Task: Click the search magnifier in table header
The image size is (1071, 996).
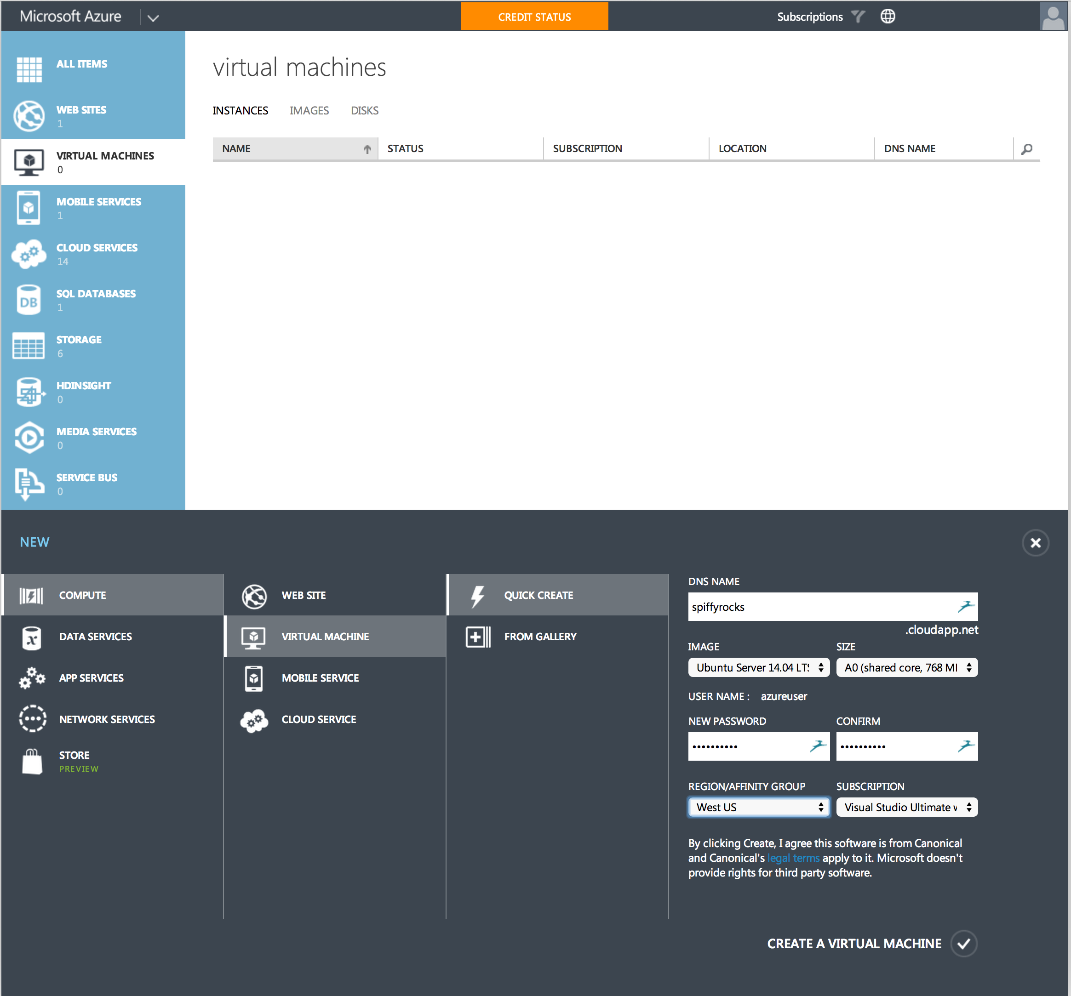Action: pos(1027,149)
